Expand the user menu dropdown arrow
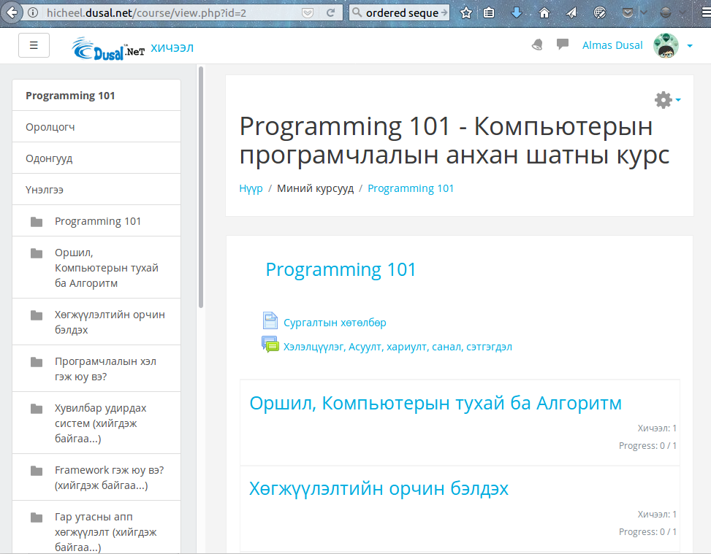This screenshot has height=554, width=711. [x=690, y=46]
